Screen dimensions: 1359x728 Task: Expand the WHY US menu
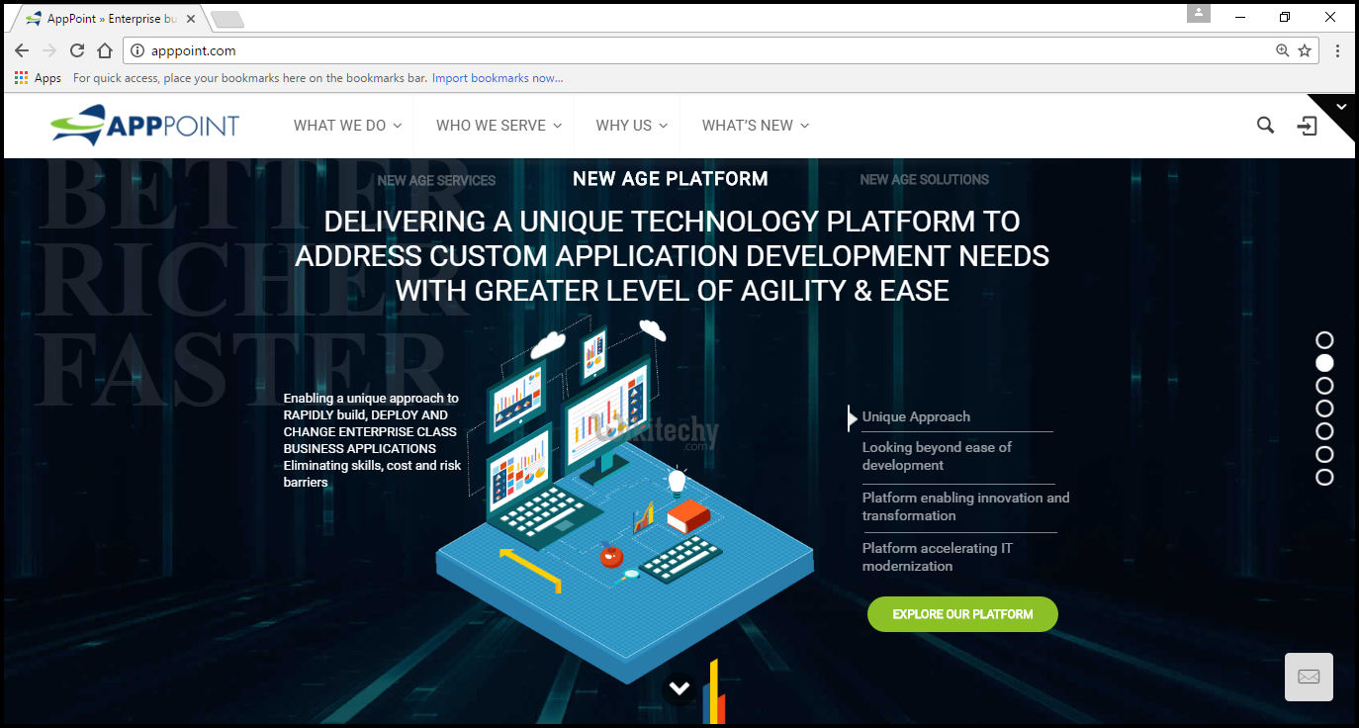point(631,126)
